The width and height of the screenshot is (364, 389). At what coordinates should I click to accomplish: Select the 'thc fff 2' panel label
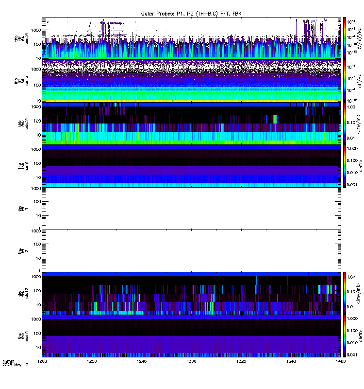[x=23, y=251]
